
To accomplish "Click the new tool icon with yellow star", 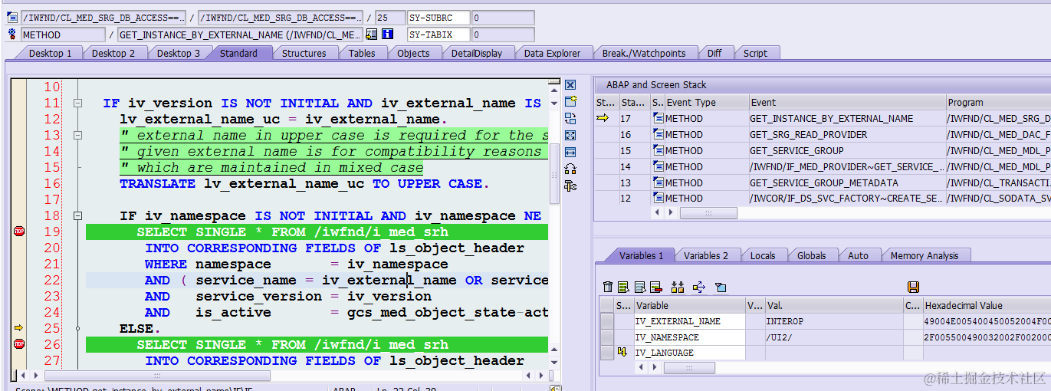I will [x=570, y=101].
